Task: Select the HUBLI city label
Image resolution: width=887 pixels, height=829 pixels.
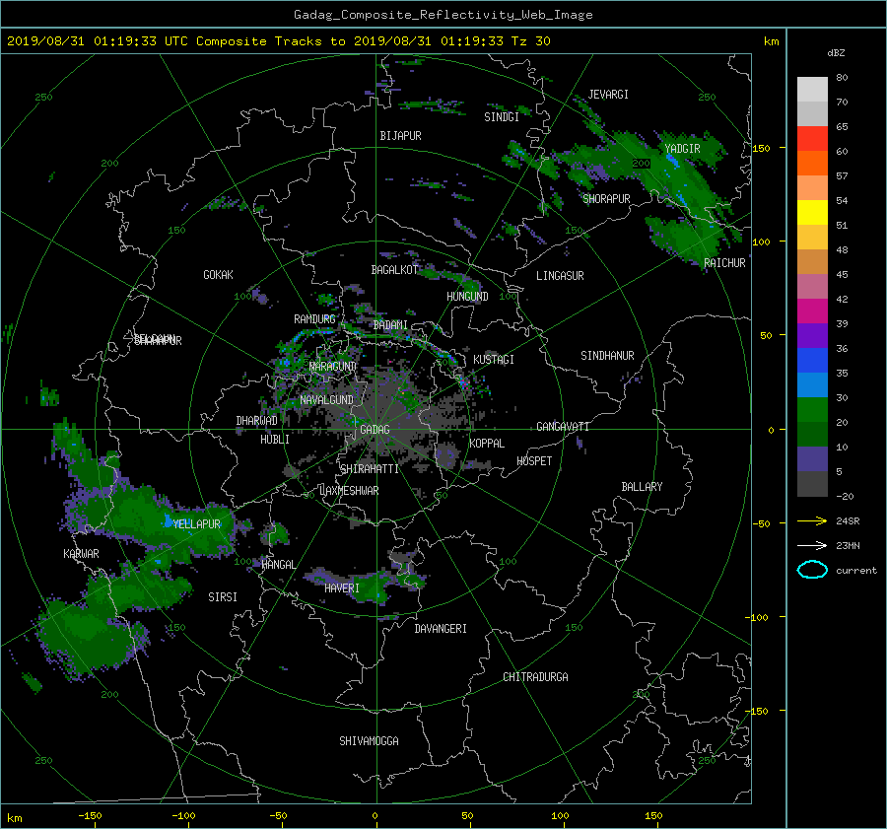Action: click(274, 439)
